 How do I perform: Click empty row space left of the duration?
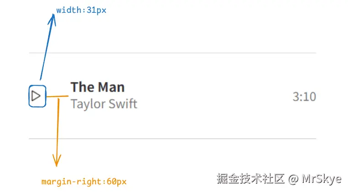point(214,97)
